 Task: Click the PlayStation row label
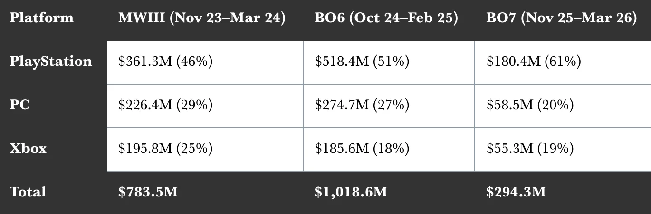[51, 62]
